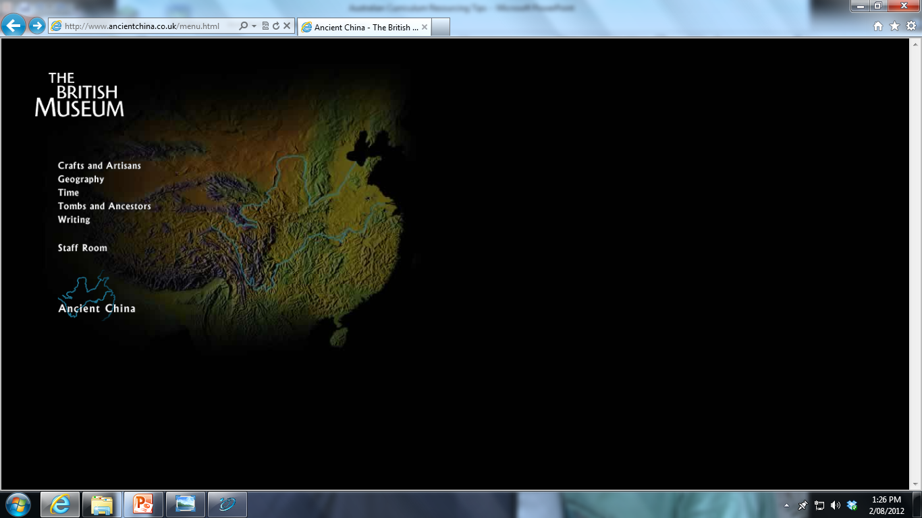Click the search magnifier in address bar
The height and width of the screenshot is (518, 922).
[x=244, y=26]
